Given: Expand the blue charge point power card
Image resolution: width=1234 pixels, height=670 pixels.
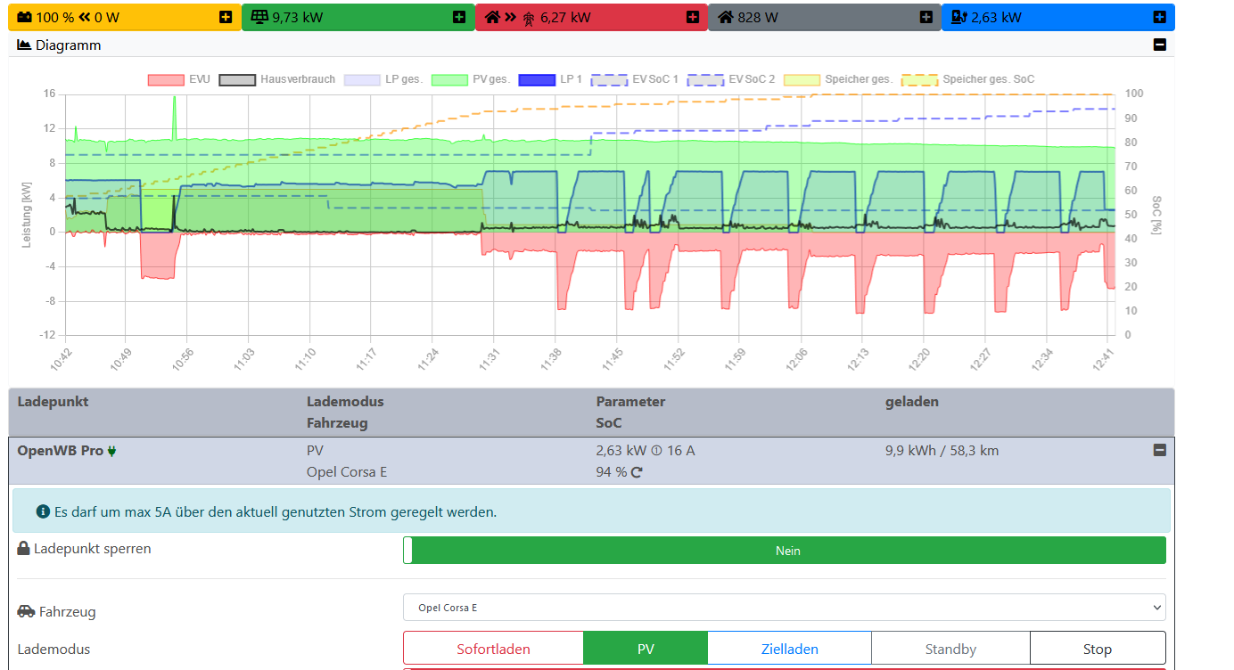Looking at the screenshot, I should point(1159,17).
